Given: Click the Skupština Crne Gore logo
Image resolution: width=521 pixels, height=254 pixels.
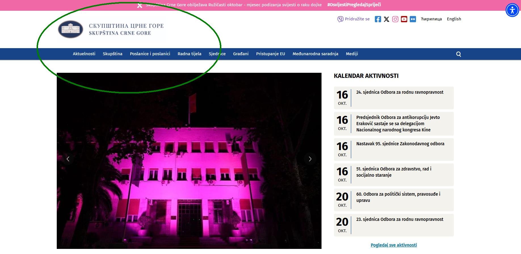Looking at the screenshot, I should click(111, 29).
